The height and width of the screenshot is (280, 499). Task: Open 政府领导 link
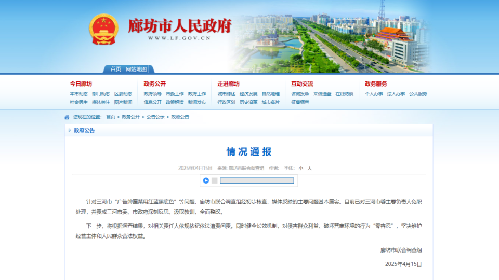click(152, 94)
